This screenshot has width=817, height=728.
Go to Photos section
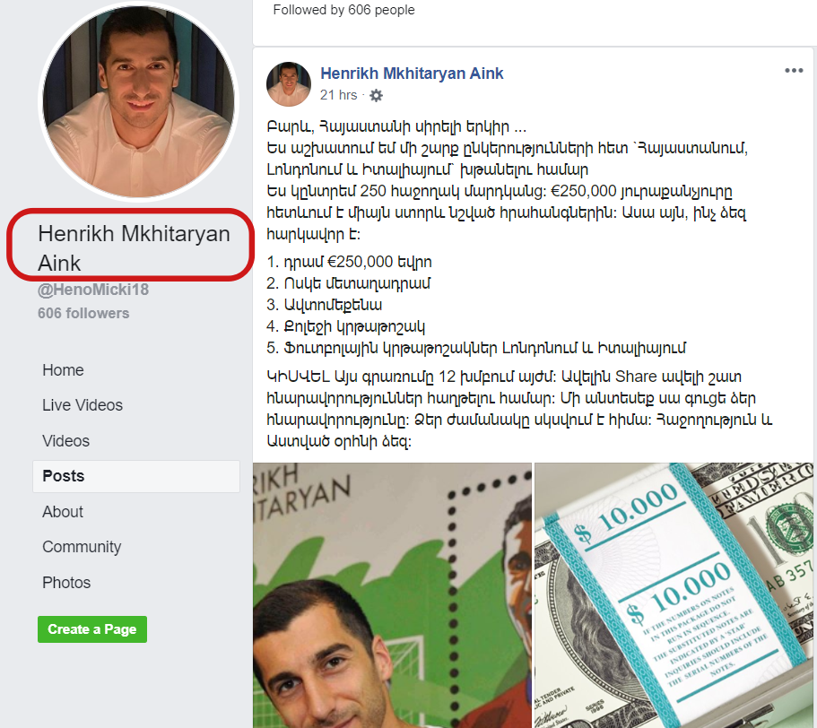(66, 583)
